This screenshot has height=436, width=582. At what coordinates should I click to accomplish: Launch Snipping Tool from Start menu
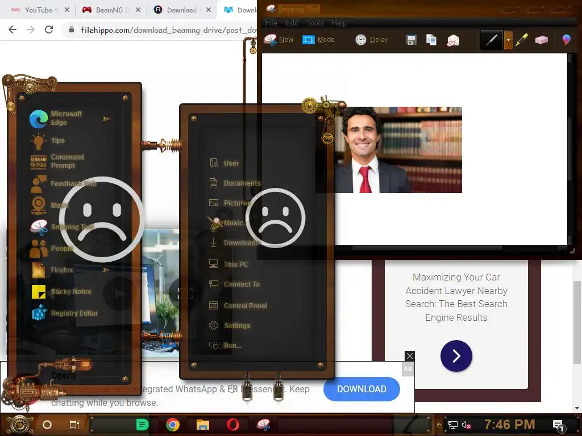point(61,227)
